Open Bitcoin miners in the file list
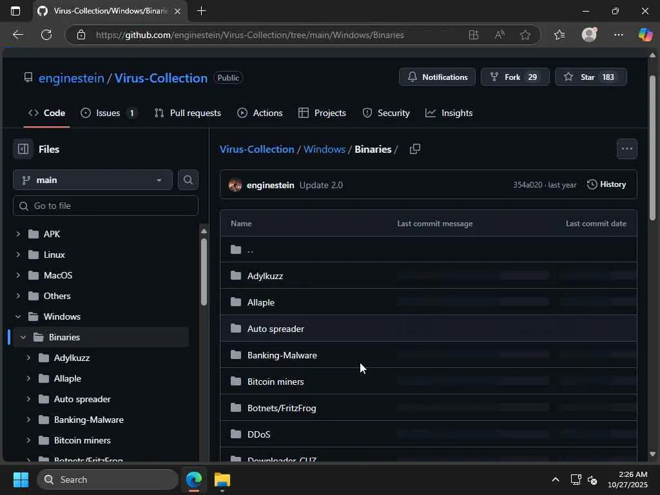 click(276, 382)
